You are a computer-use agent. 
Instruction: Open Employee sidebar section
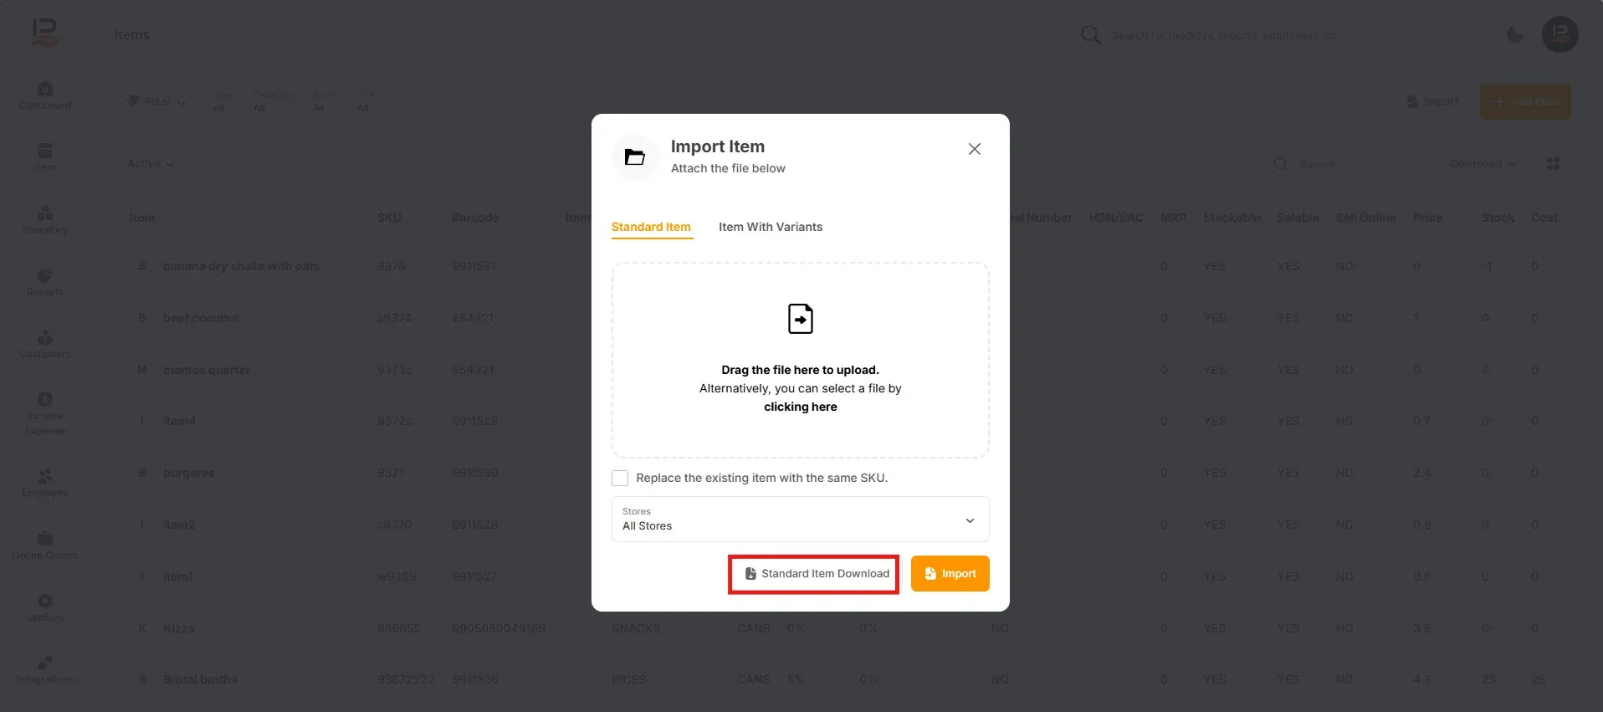coord(45,483)
